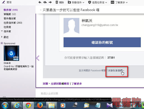
Task: Click the quick reply input field
Action: (x=90, y=94)
